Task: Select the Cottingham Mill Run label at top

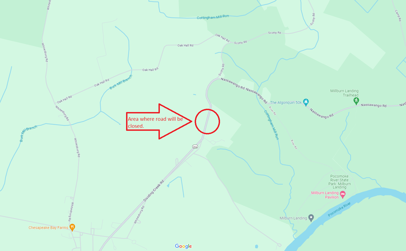Action: [213, 17]
